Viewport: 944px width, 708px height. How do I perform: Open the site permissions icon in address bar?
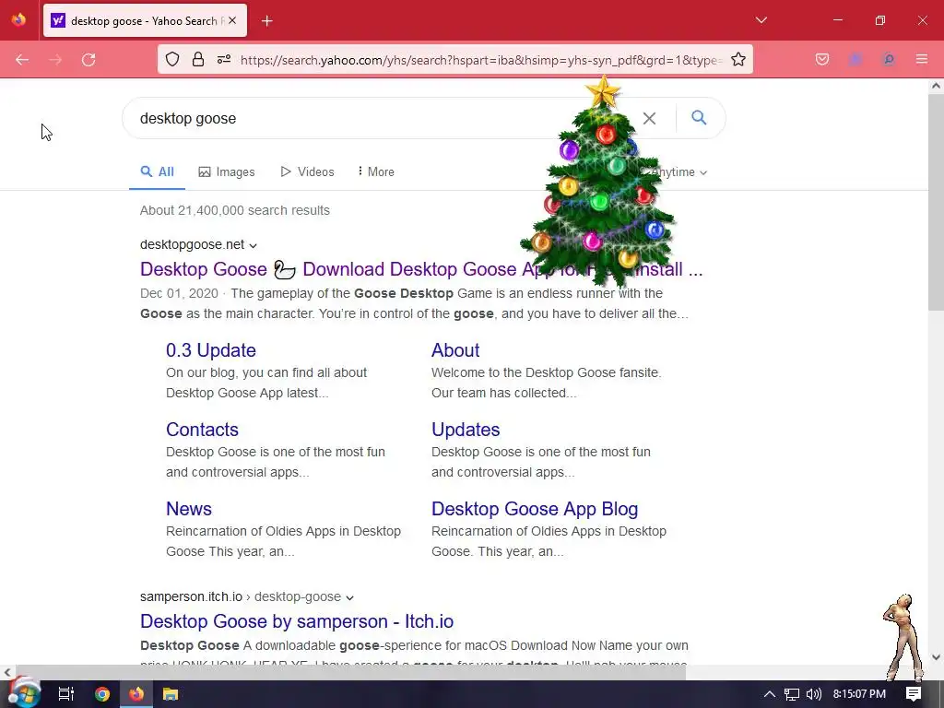224,59
